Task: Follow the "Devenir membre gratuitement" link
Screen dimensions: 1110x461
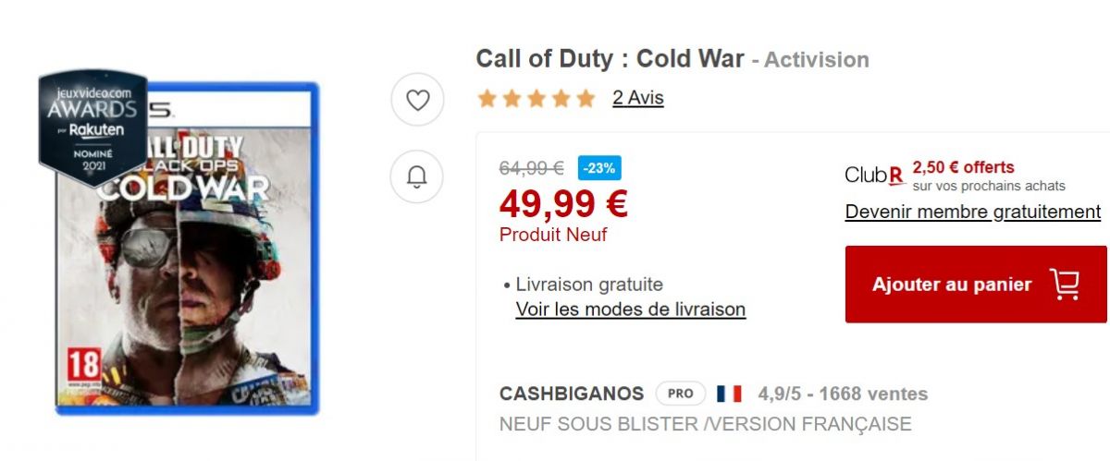Action: [x=972, y=212]
